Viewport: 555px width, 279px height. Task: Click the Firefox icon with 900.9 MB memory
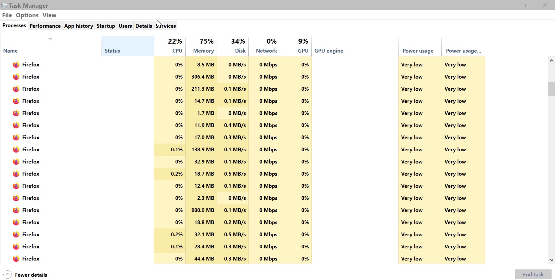point(16,210)
